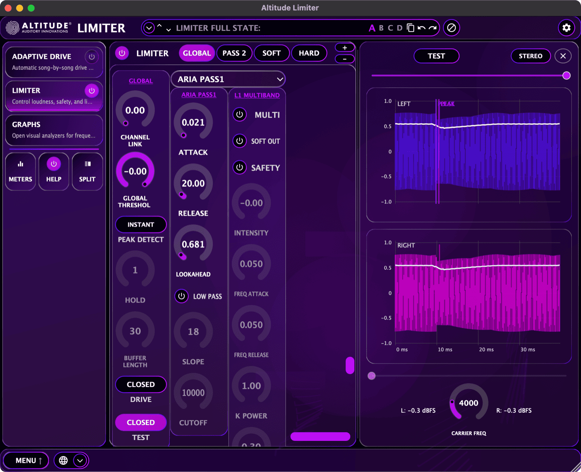Enable the Soft Out toggle

pos(240,141)
